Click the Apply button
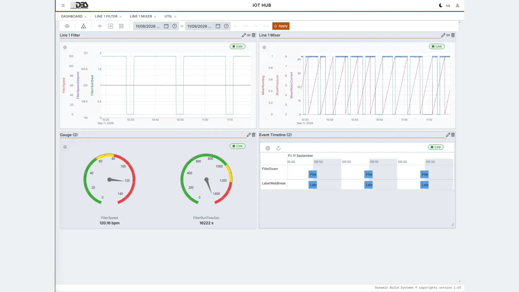Viewport: 519px width, 292px height. (281, 26)
